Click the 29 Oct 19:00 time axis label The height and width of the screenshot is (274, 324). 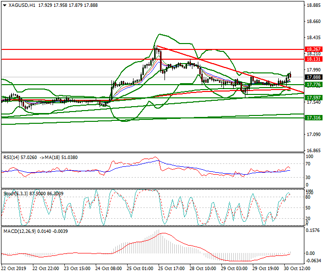coord(266,269)
